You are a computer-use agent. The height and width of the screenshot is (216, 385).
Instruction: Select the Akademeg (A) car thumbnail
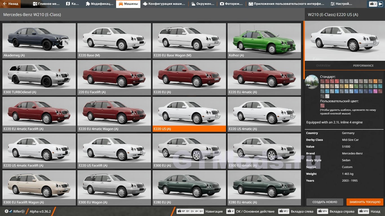click(39, 40)
